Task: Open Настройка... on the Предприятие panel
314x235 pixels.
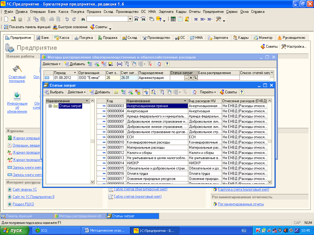Action: coord(294,47)
